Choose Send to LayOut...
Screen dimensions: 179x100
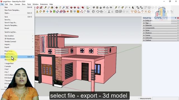[17, 32]
